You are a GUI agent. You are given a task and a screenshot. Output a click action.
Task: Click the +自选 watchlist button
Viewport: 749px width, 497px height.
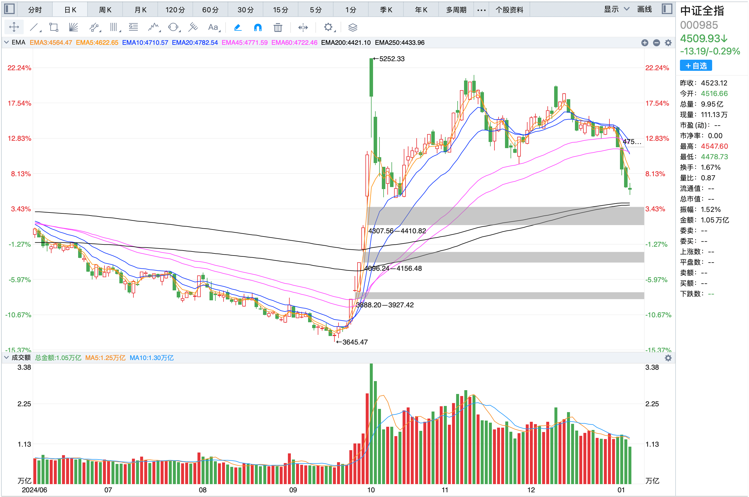click(x=696, y=66)
